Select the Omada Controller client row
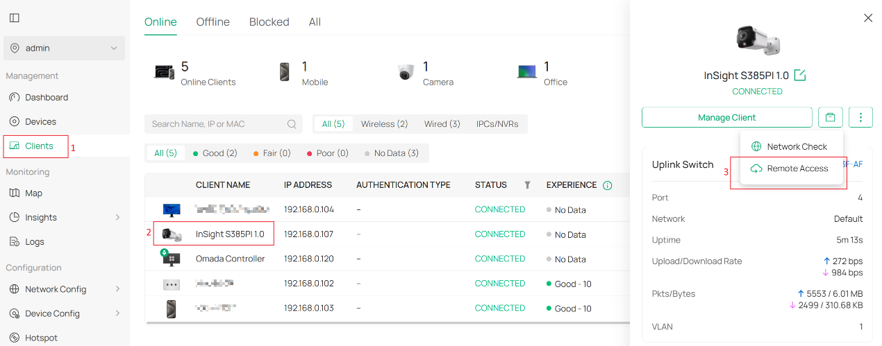 pos(388,259)
